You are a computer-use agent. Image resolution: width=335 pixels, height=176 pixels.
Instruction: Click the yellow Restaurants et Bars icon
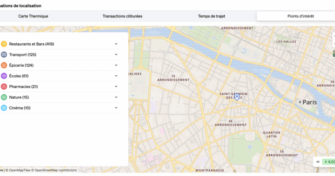pyautogui.click(x=4, y=44)
